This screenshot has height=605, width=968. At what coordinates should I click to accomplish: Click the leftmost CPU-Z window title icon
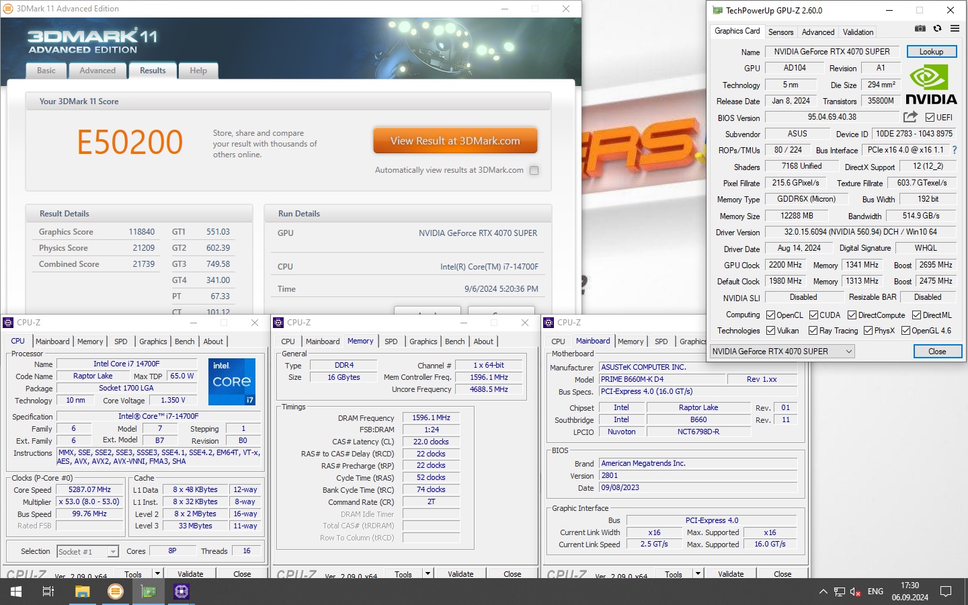8,323
